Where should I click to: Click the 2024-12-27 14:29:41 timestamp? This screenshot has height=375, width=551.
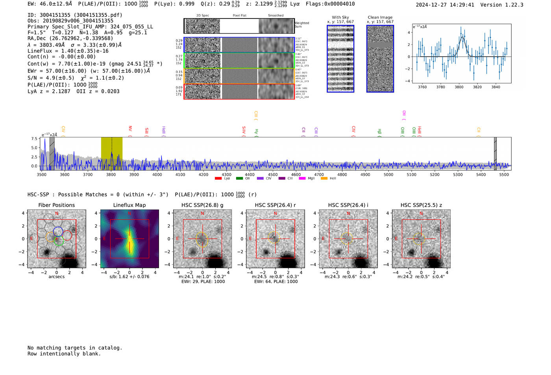445,5
